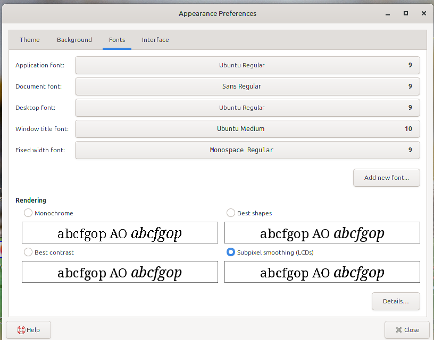Pick a new Fixed width font

point(247,150)
